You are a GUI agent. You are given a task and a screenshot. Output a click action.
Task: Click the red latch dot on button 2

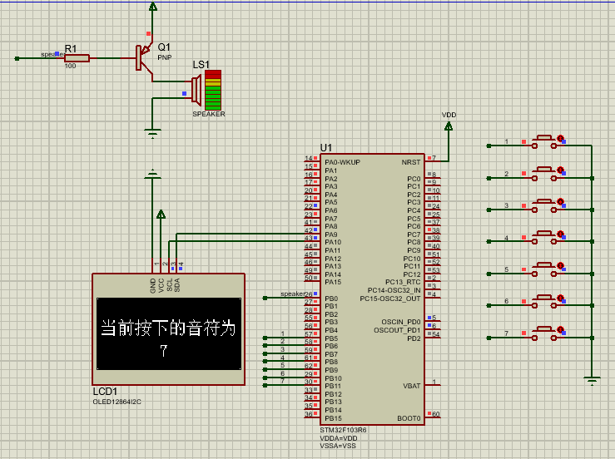pyautogui.click(x=560, y=170)
